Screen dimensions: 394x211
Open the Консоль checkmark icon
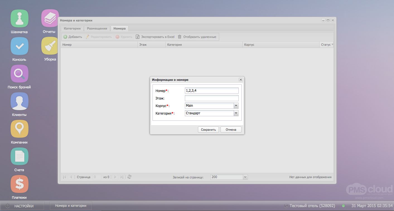(19, 46)
